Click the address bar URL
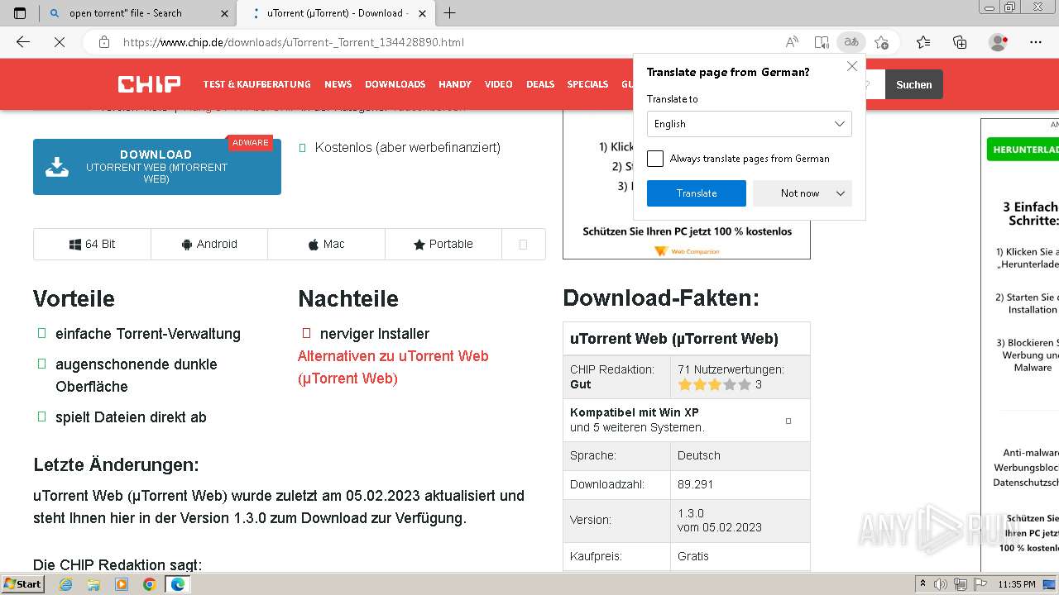The height and width of the screenshot is (595, 1059). [x=294, y=42]
